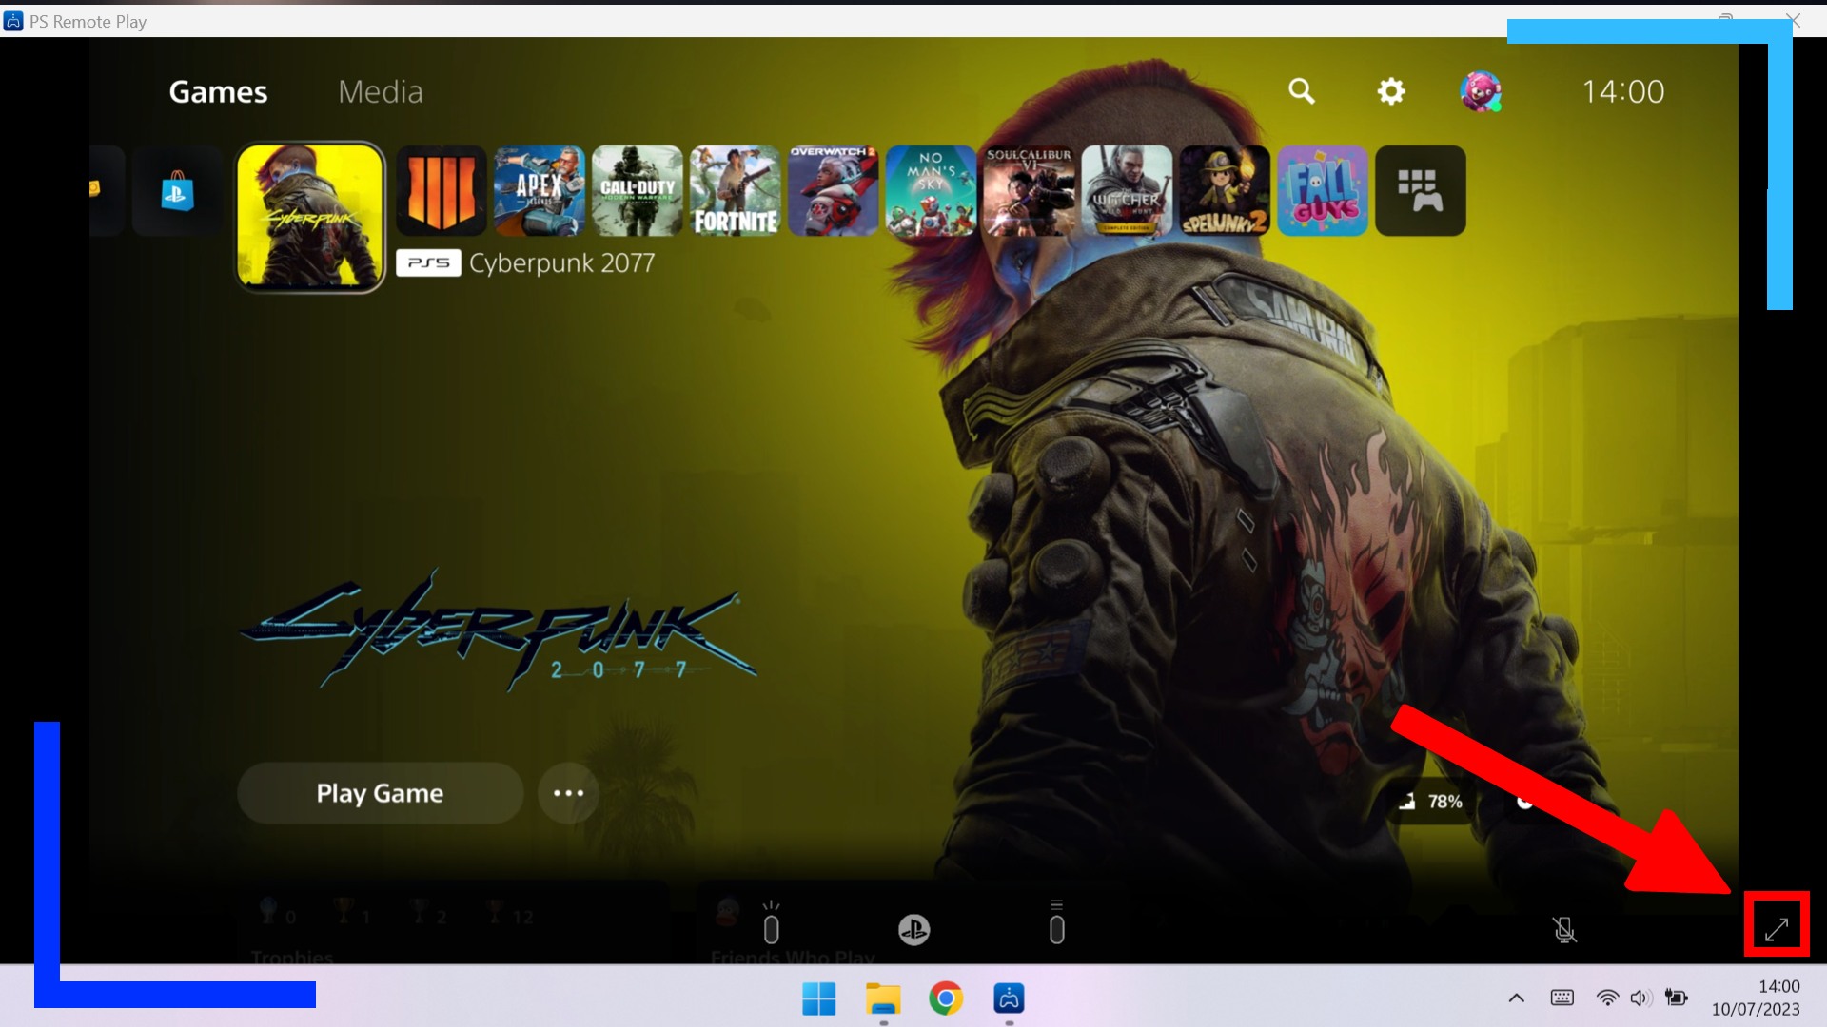The image size is (1827, 1027).
Task: Open more options next to Play Game
Action: pos(568,792)
